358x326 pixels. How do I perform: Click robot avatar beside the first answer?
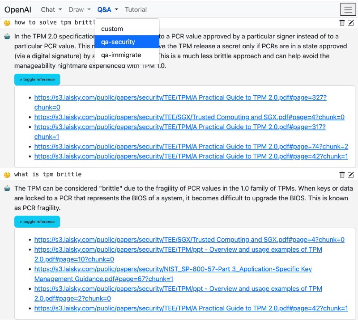(x=7, y=37)
